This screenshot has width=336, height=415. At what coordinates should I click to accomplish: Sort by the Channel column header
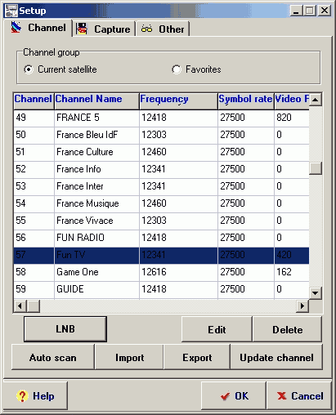pos(34,101)
